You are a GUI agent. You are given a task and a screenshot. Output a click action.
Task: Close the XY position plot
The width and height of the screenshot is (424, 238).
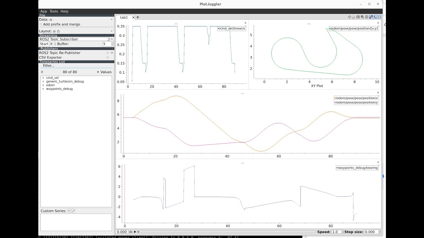click(378, 23)
